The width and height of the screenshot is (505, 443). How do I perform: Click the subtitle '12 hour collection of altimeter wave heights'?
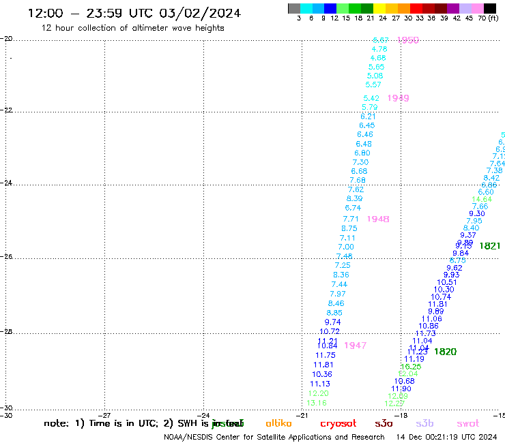coord(132,28)
